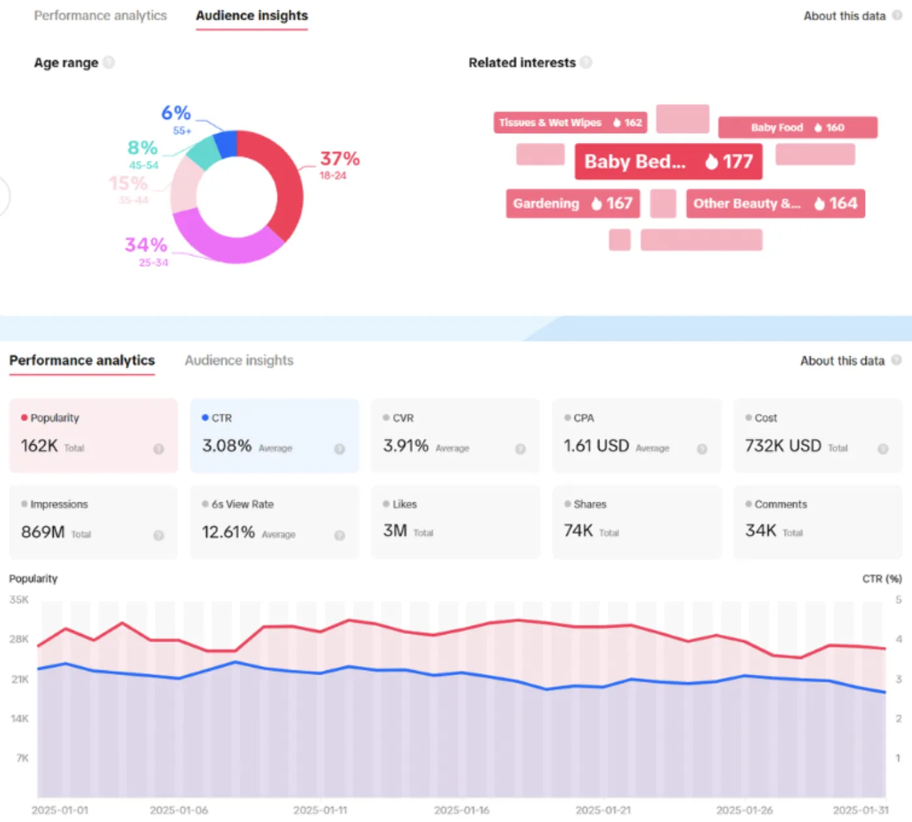
Task: Click the 6% label for ages 55+
Action: pos(176,113)
